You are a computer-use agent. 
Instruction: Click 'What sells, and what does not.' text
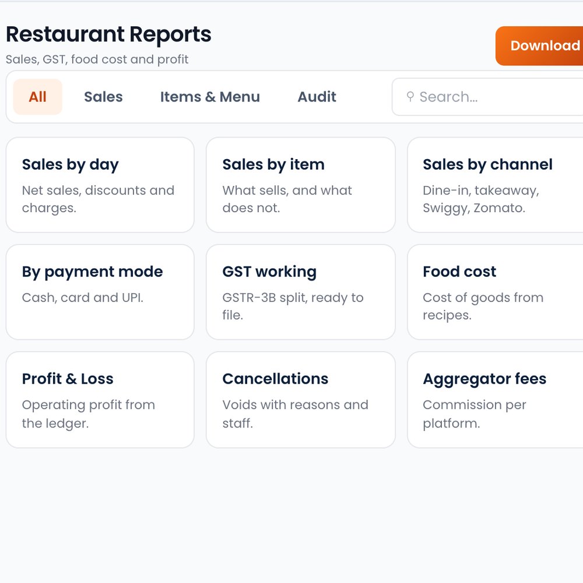(x=287, y=199)
